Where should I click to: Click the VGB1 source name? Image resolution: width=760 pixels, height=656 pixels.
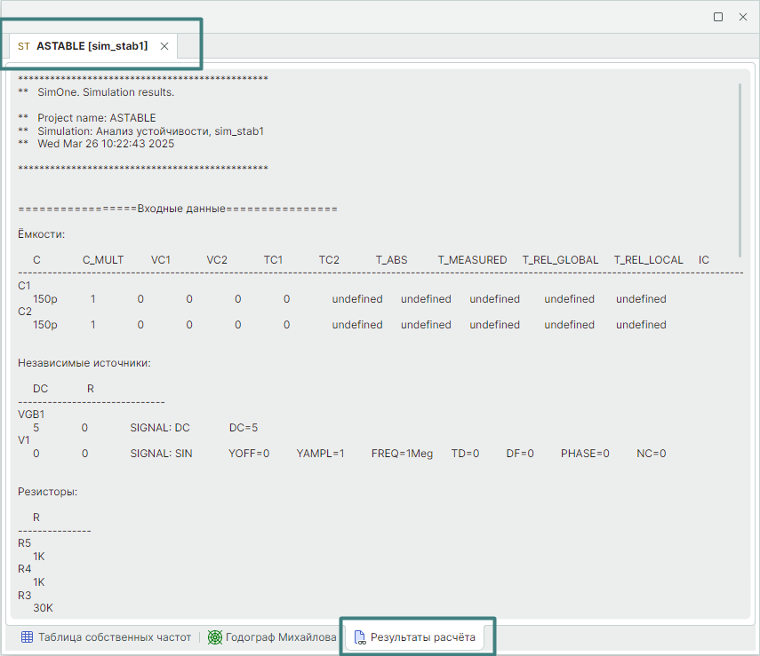tap(31, 415)
